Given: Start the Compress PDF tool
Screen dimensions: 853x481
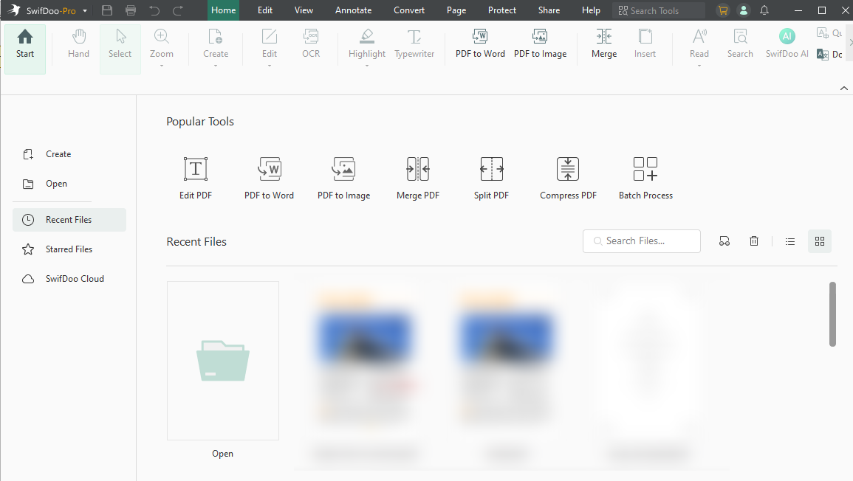Looking at the screenshot, I should pyautogui.click(x=567, y=177).
